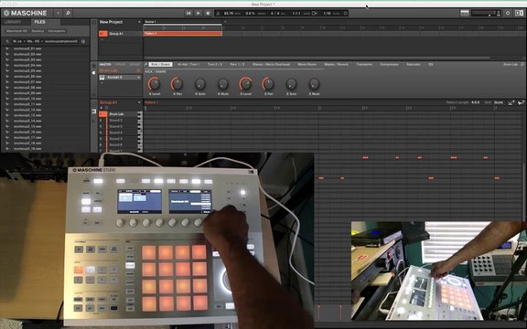Click the 4/4 time signature field

point(274,13)
